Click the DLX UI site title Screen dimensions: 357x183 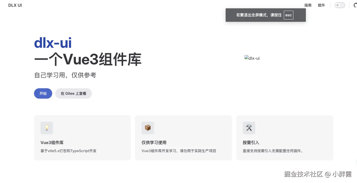(x=15, y=5)
